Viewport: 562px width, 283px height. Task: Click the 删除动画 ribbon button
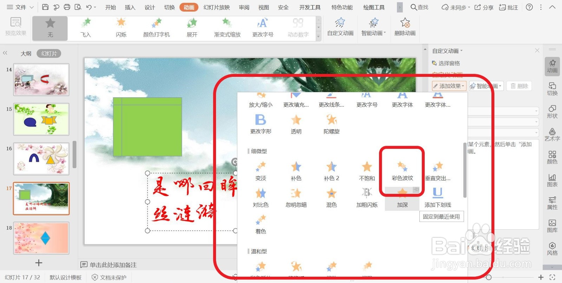(405, 27)
